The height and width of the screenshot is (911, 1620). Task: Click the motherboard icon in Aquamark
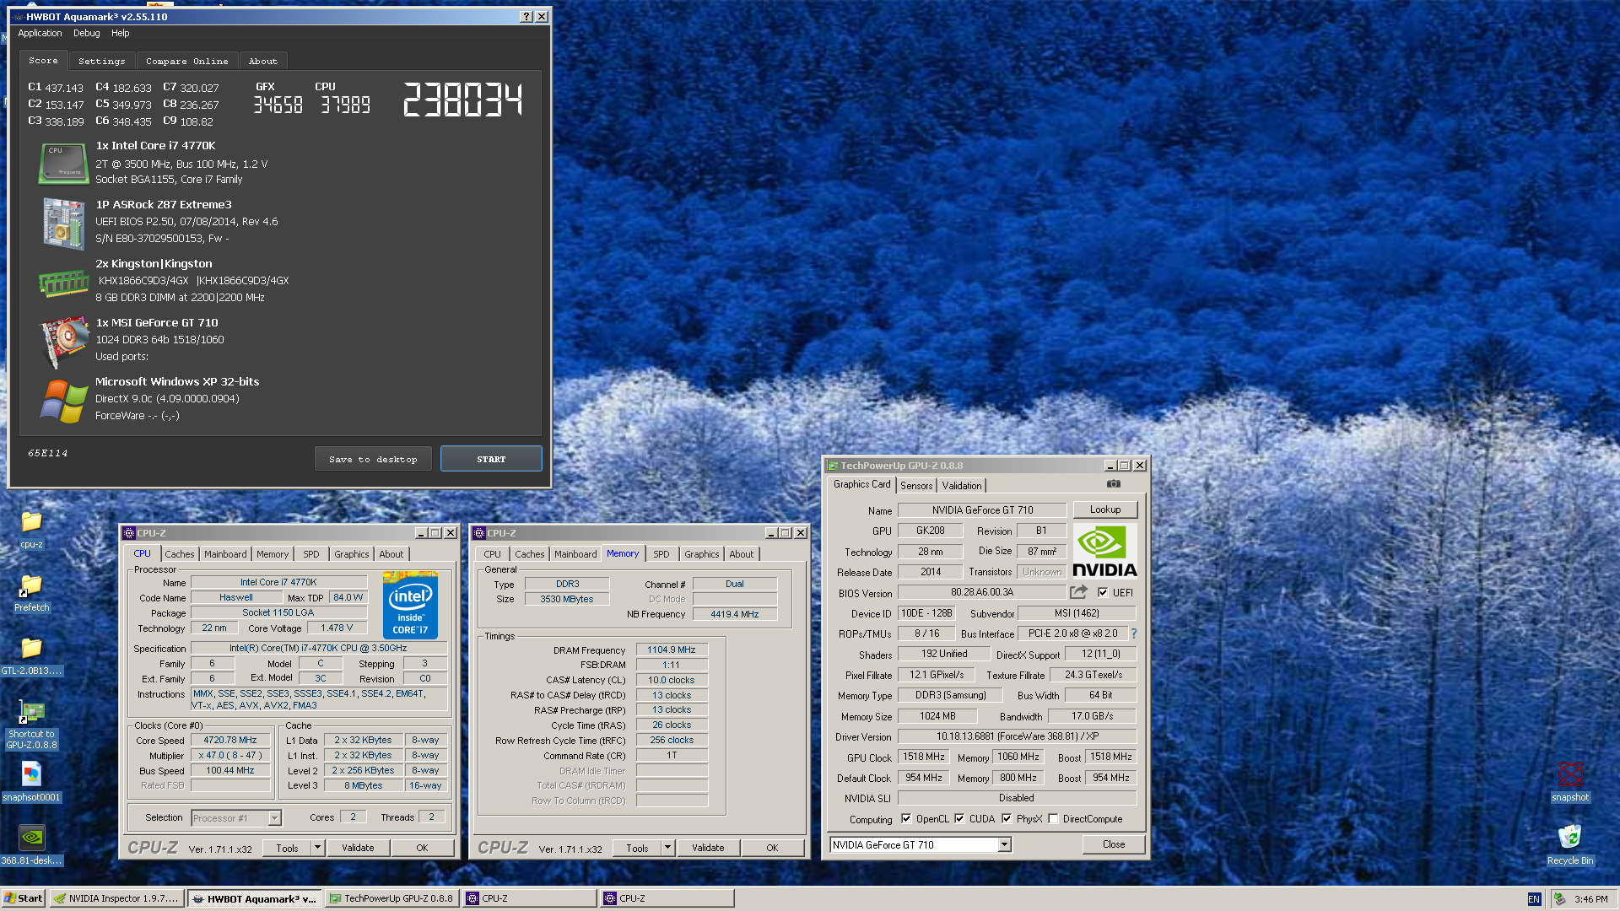[63, 224]
